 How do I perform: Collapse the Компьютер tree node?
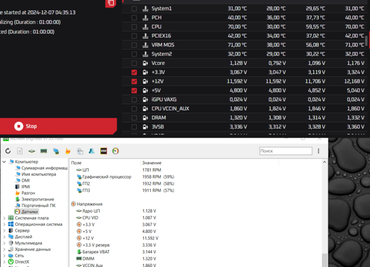5,162
